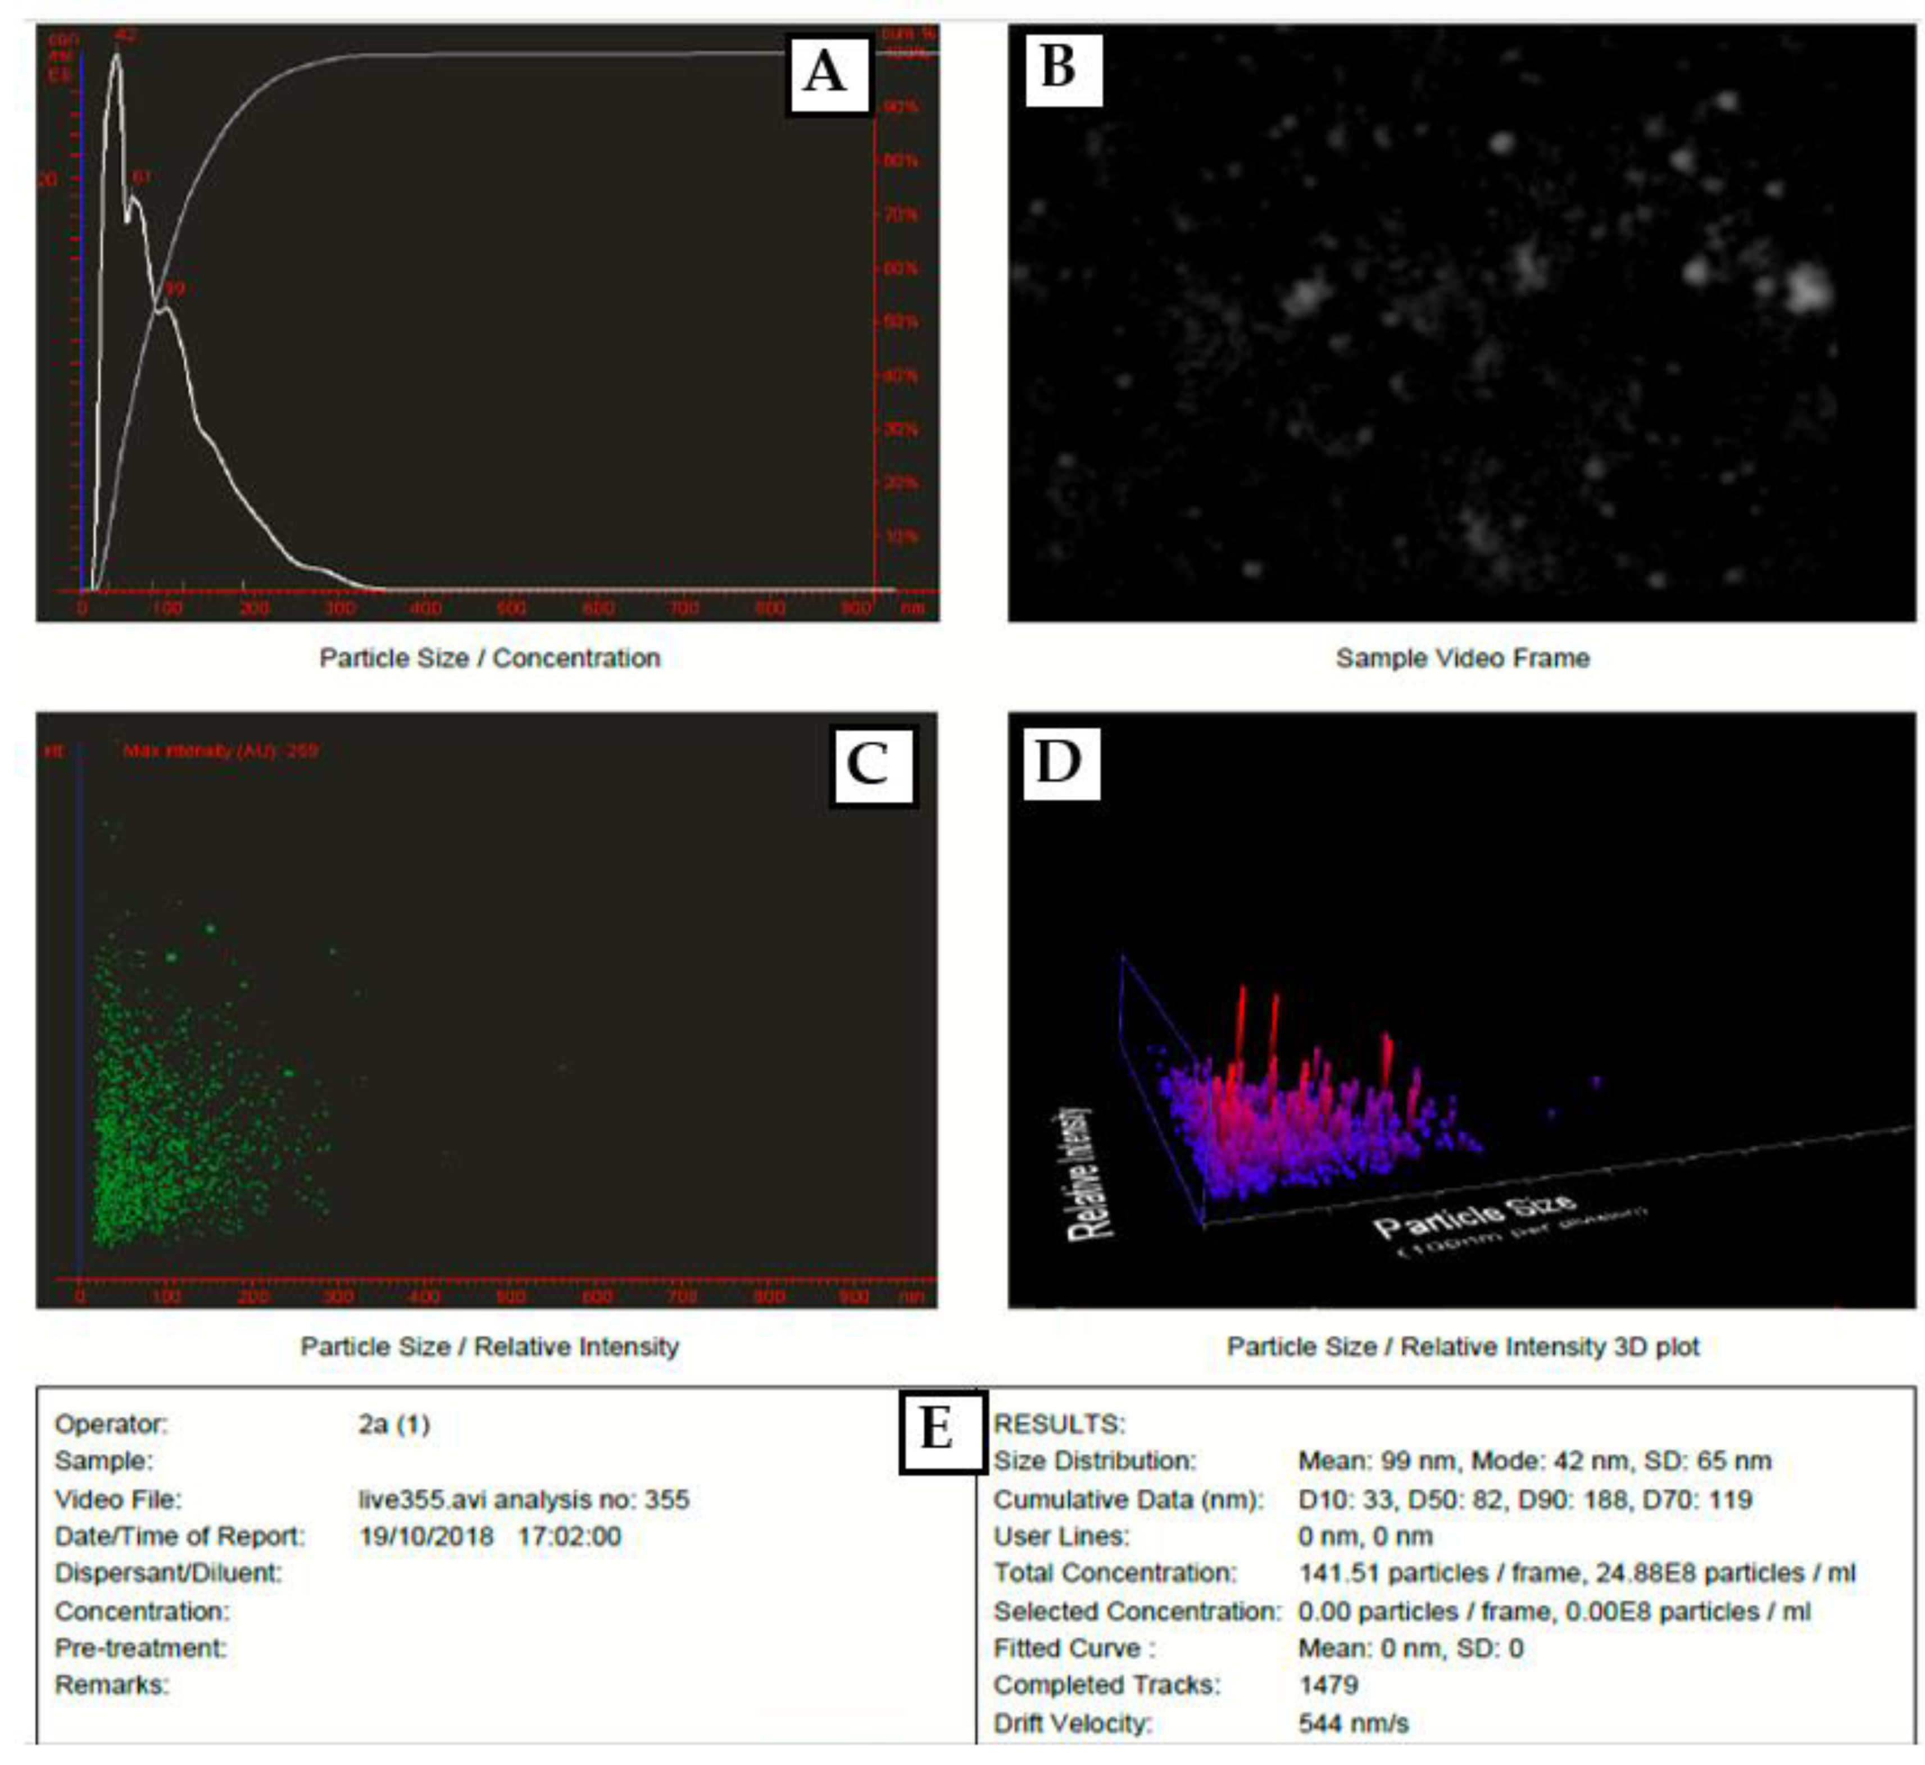Click the panel label D box

coord(1060,763)
